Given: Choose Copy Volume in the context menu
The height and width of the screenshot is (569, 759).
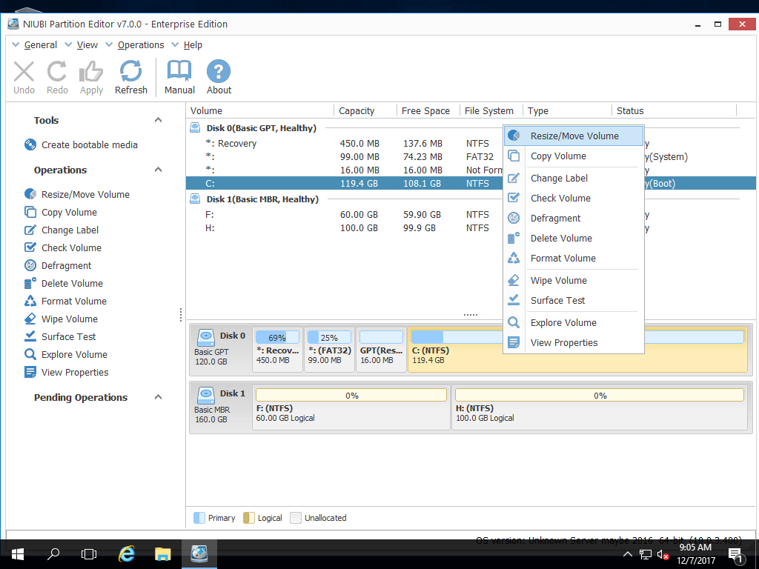Looking at the screenshot, I should (574, 156).
